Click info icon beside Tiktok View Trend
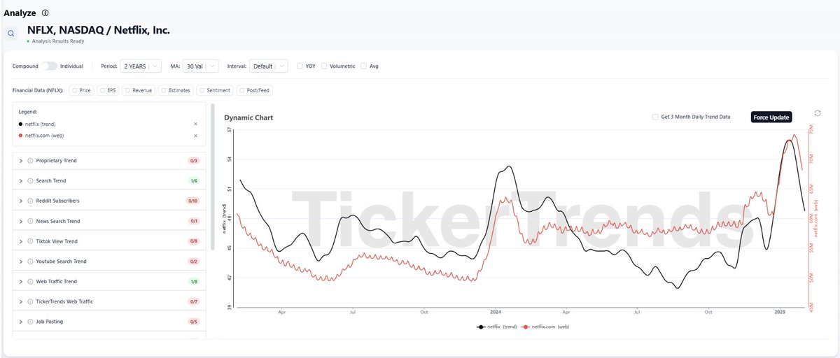This screenshot has height=358, width=840. [31, 241]
